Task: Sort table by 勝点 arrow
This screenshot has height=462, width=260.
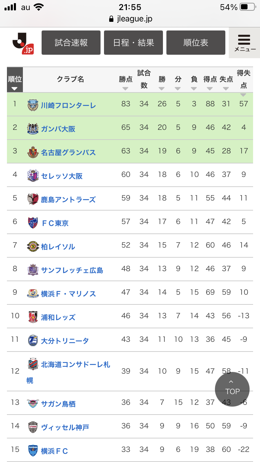Action: 125,89
